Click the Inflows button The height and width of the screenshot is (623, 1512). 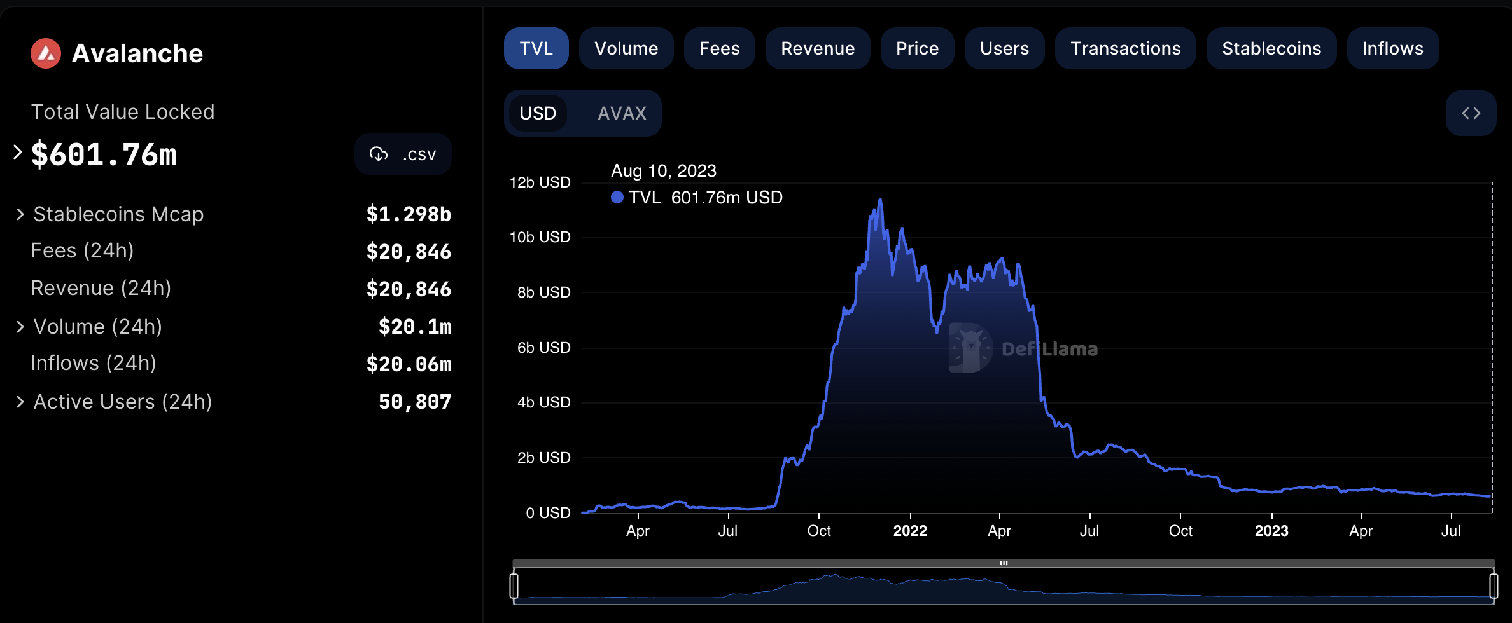click(x=1392, y=48)
